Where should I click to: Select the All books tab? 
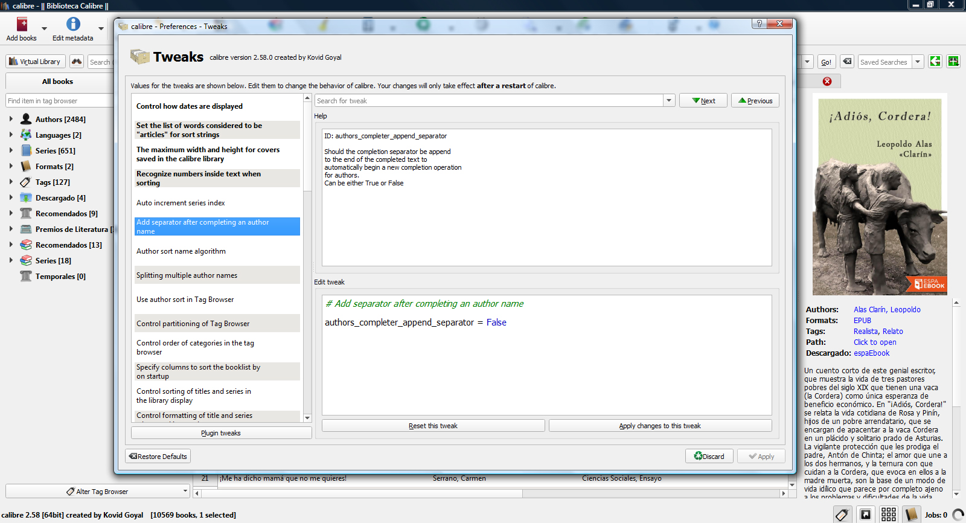pos(58,82)
